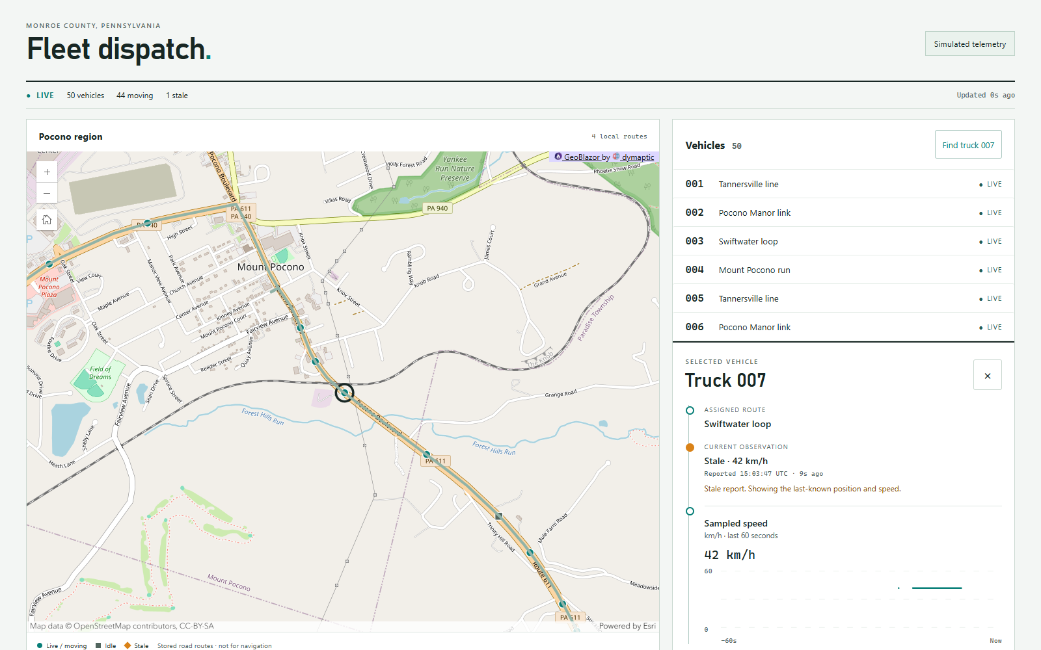Screen dimensions: 1041x650
Task: Click the Assigned route timeline circle
Action: 690,410
